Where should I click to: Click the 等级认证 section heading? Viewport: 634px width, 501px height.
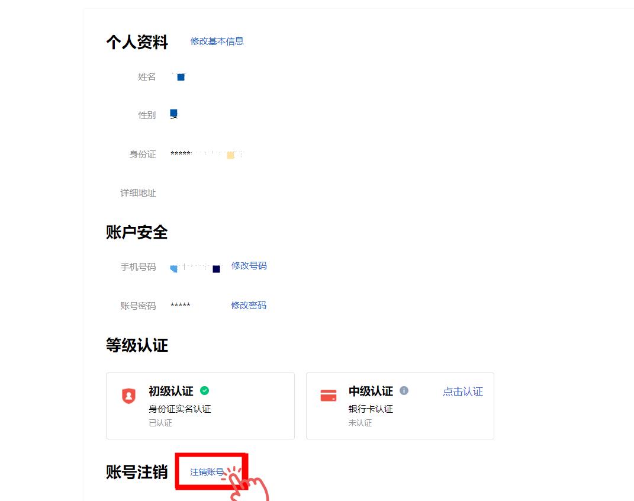(x=137, y=345)
